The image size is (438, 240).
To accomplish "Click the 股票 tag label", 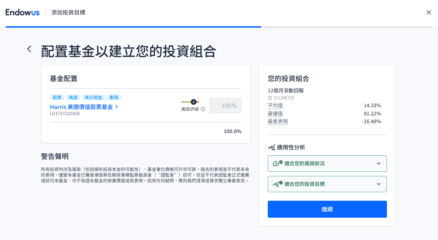I will click(x=57, y=97).
